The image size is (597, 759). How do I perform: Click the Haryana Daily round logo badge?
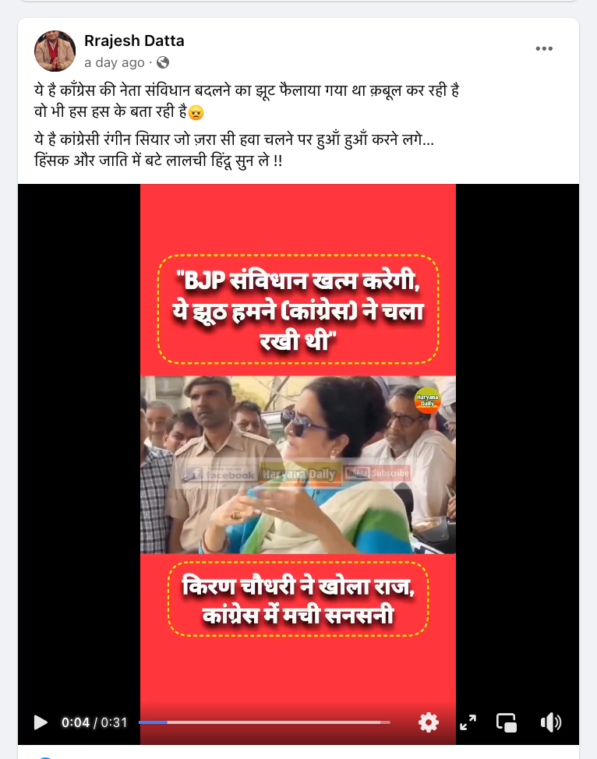(428, 400)
